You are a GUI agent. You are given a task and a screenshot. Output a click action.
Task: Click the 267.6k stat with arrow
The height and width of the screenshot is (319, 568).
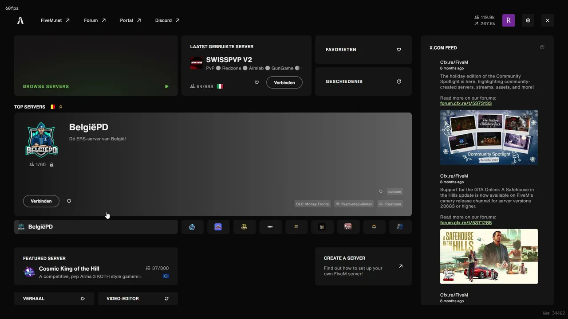coord(485,23)
